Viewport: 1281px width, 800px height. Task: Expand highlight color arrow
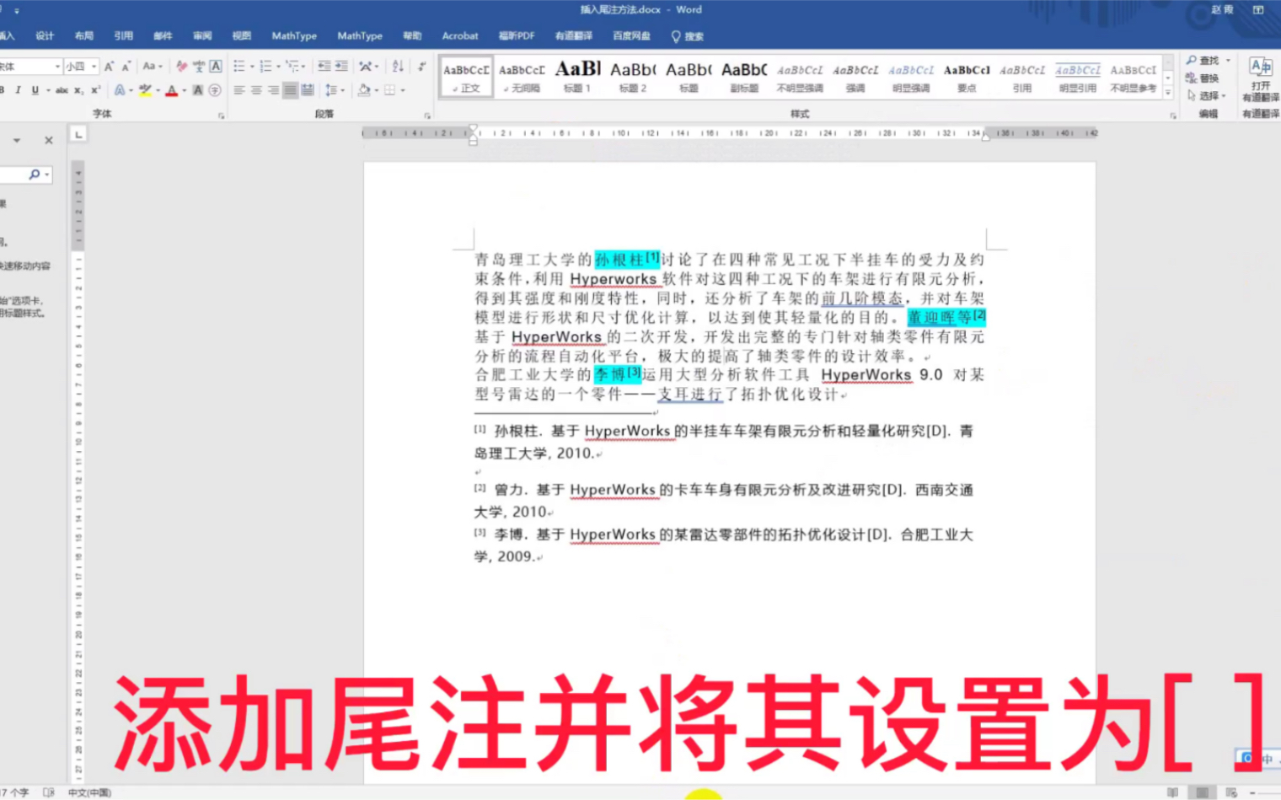[158, 90]
